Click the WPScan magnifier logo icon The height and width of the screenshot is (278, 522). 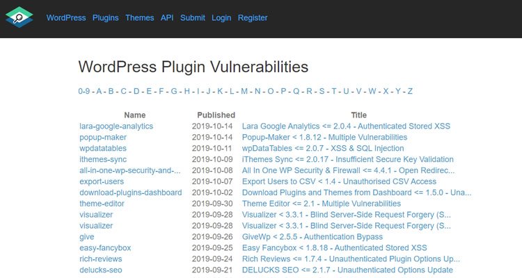click(19, 17)
